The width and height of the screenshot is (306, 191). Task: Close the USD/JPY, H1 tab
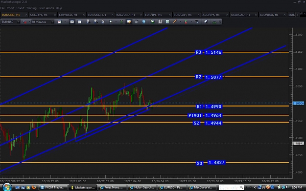point(55,15)
